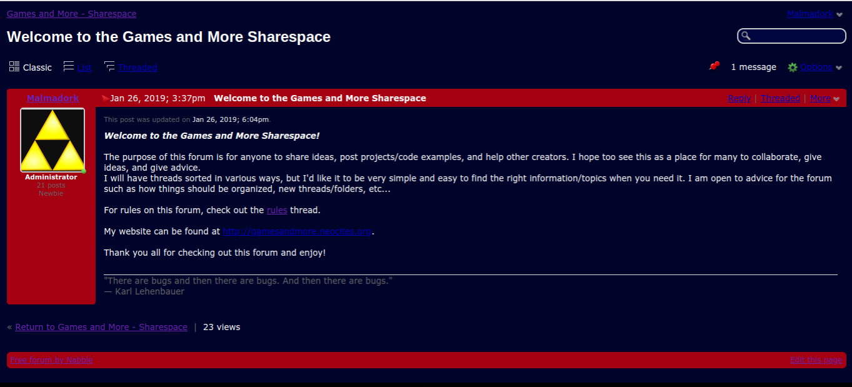
Task: Switch to List view
Action: tap(84, 68)
